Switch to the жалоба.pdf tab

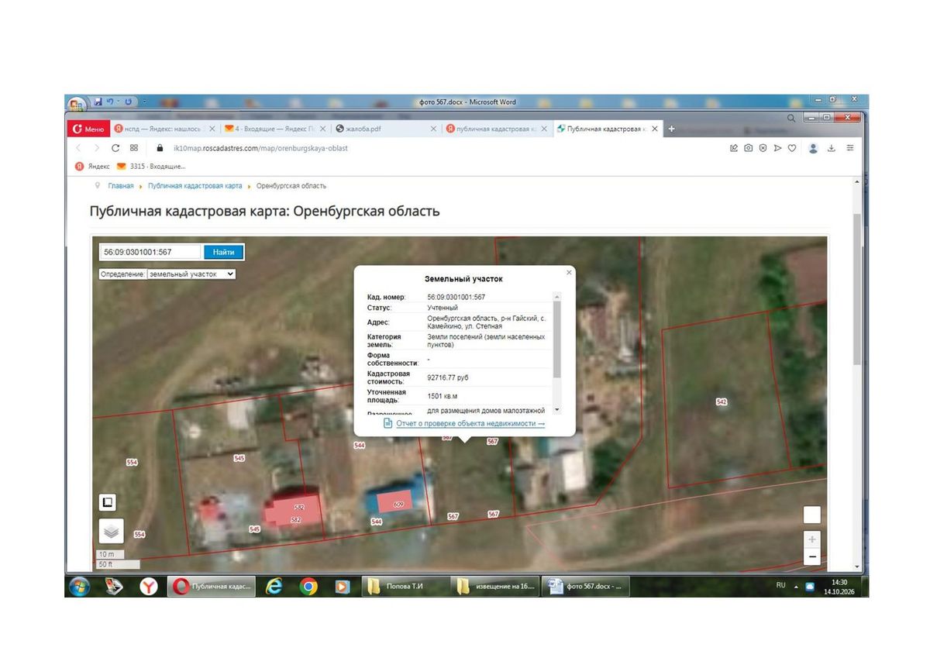(x=385, y=129)
